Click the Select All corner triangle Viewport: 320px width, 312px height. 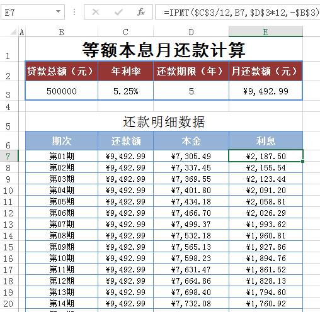click(13, 32)
